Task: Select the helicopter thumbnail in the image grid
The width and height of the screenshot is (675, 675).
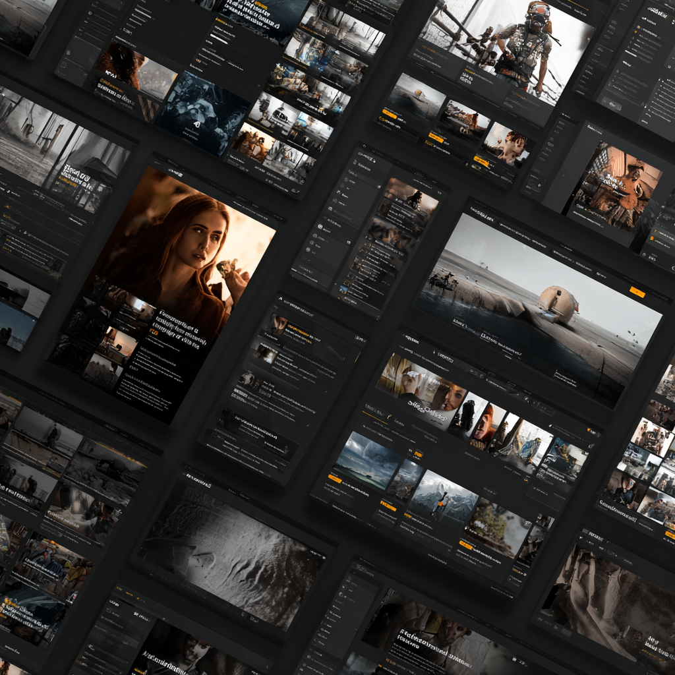Action: (x=274, y=113)
